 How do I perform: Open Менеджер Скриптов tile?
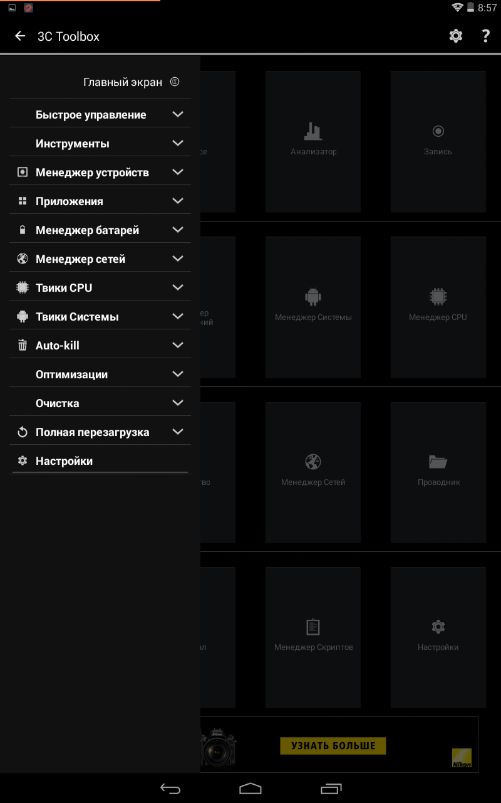(x=313, y=637)
